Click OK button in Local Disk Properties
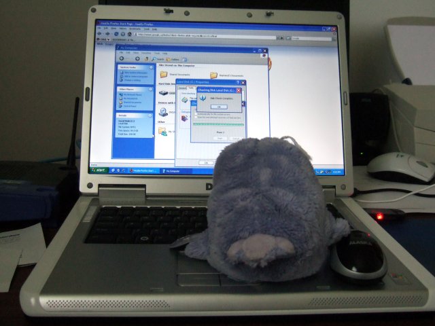This screenshot has width=435, height=326. (206, 163)
